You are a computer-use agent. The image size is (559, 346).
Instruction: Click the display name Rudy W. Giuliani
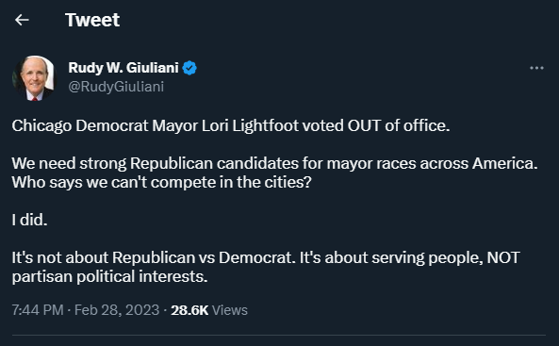tap(123, 68)
